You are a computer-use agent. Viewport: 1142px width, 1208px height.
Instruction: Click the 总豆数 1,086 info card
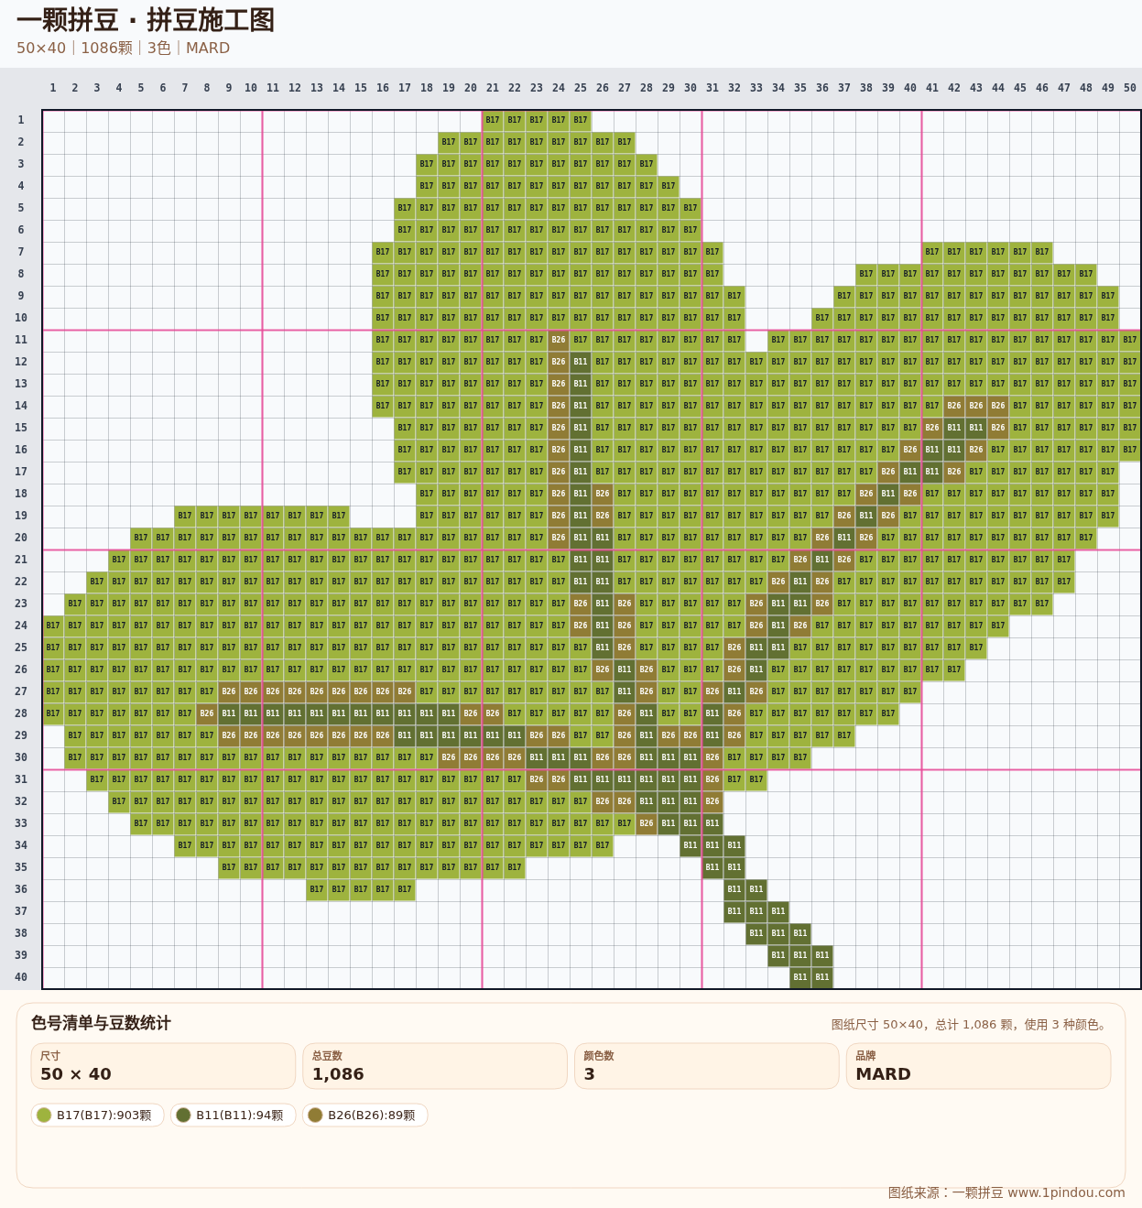coord(435,1066)
